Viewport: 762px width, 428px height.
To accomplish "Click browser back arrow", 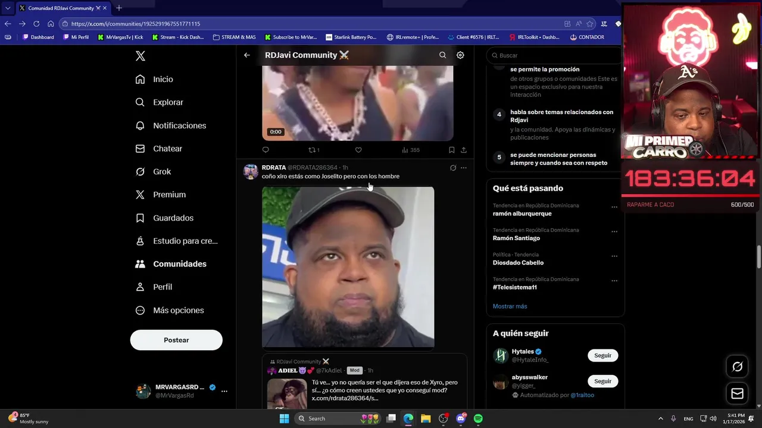I will (8, 24).
